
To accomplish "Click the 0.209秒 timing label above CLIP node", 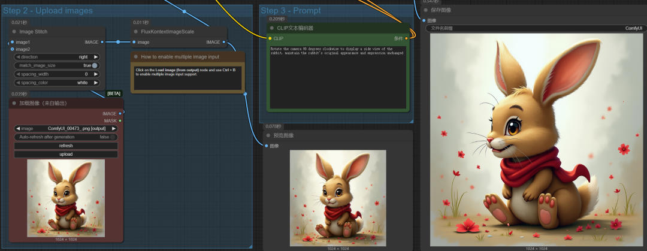I will click(277, 19).
